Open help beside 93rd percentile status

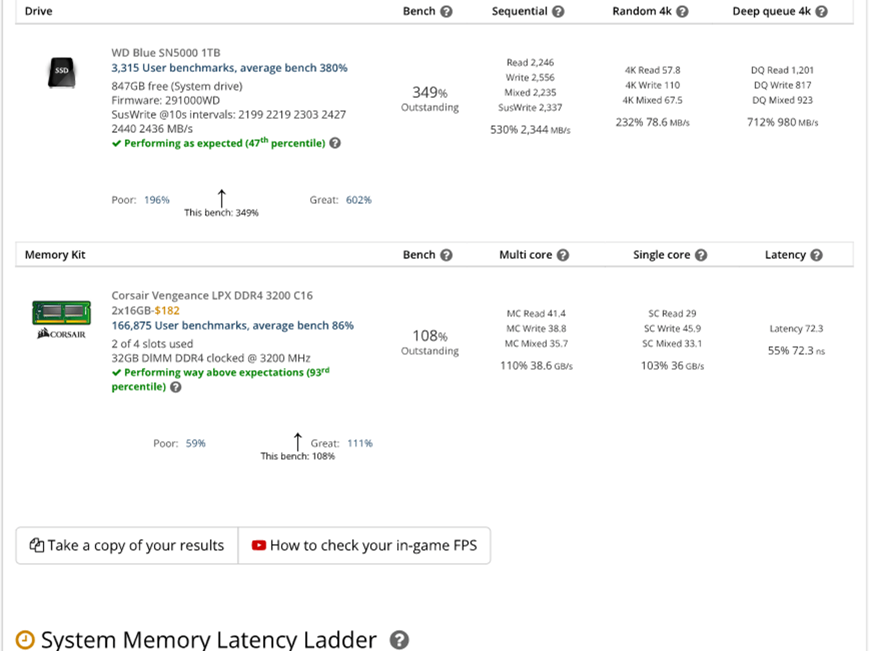[176, 387]
